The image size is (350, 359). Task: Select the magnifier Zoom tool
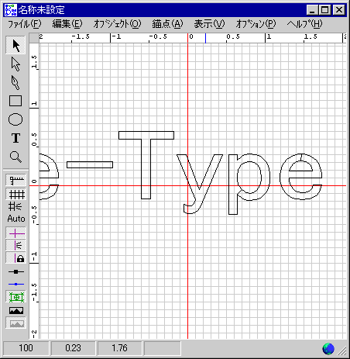click(15, 157)
